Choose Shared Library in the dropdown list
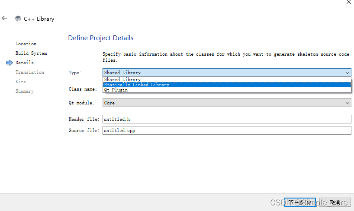Viewport: 354px width, 211px height. point(227,79)
